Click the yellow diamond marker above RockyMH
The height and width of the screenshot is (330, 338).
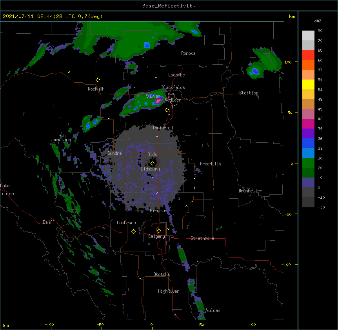click(x=98, y=80)
